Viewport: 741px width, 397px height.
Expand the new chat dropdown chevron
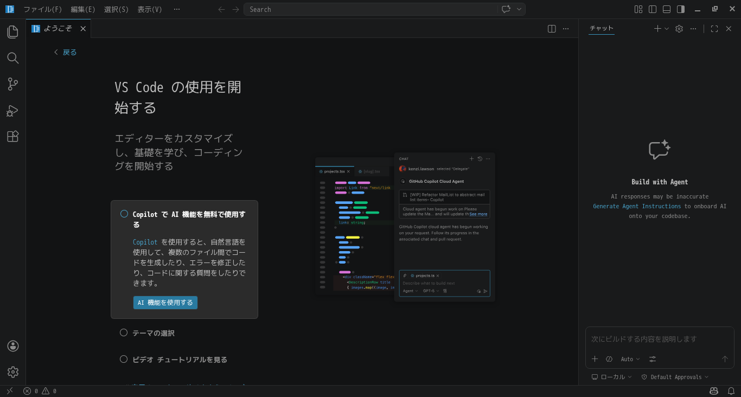click(667, 29)
